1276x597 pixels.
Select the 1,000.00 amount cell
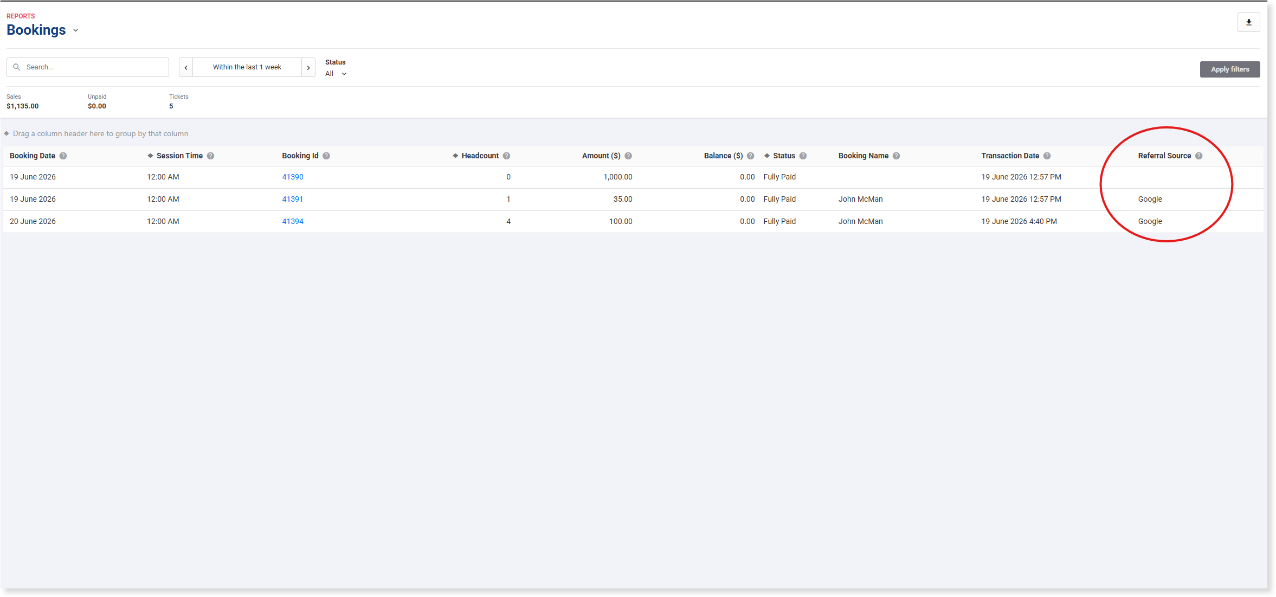coord(618,177)
